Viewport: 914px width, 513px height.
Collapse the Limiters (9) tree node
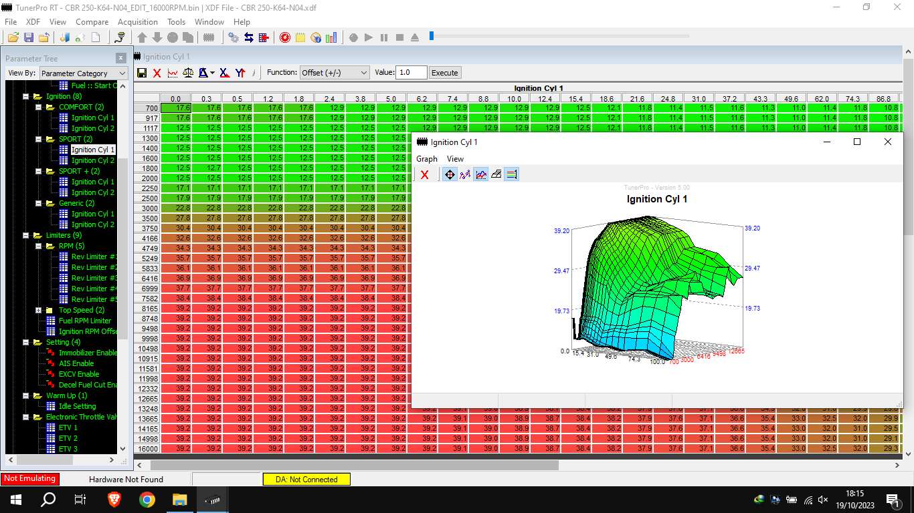tap(26, 235)
